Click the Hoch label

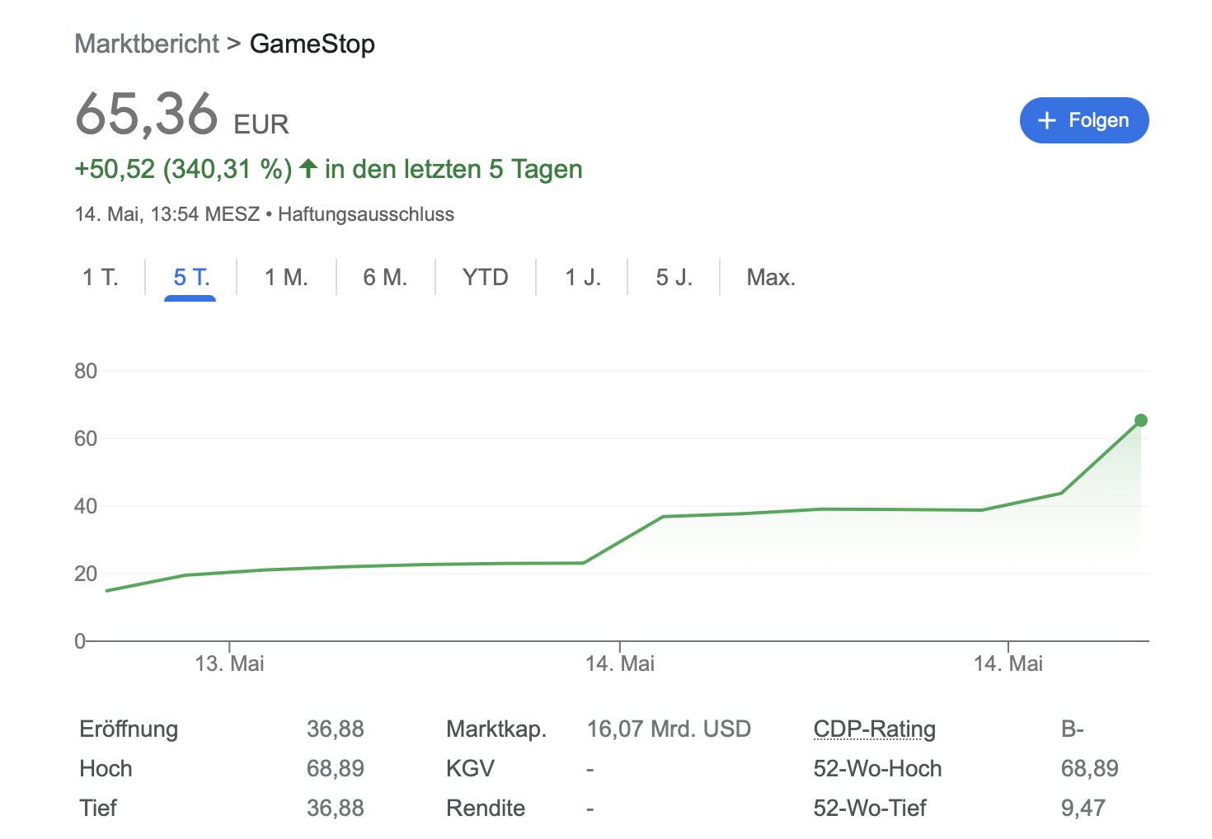pyautogui.click(x=106, y=769)
